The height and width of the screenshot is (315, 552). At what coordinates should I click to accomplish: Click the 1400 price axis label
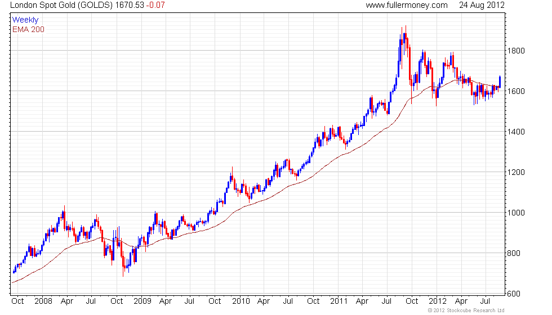tap(516, 132)
